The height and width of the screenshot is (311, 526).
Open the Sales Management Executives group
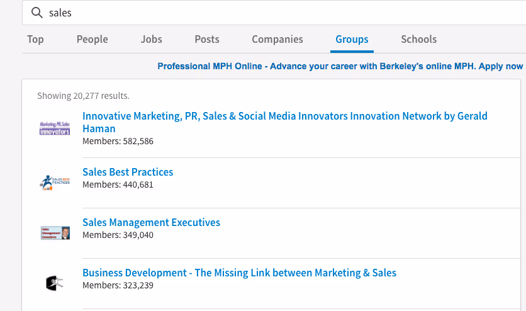click(151, 222)
